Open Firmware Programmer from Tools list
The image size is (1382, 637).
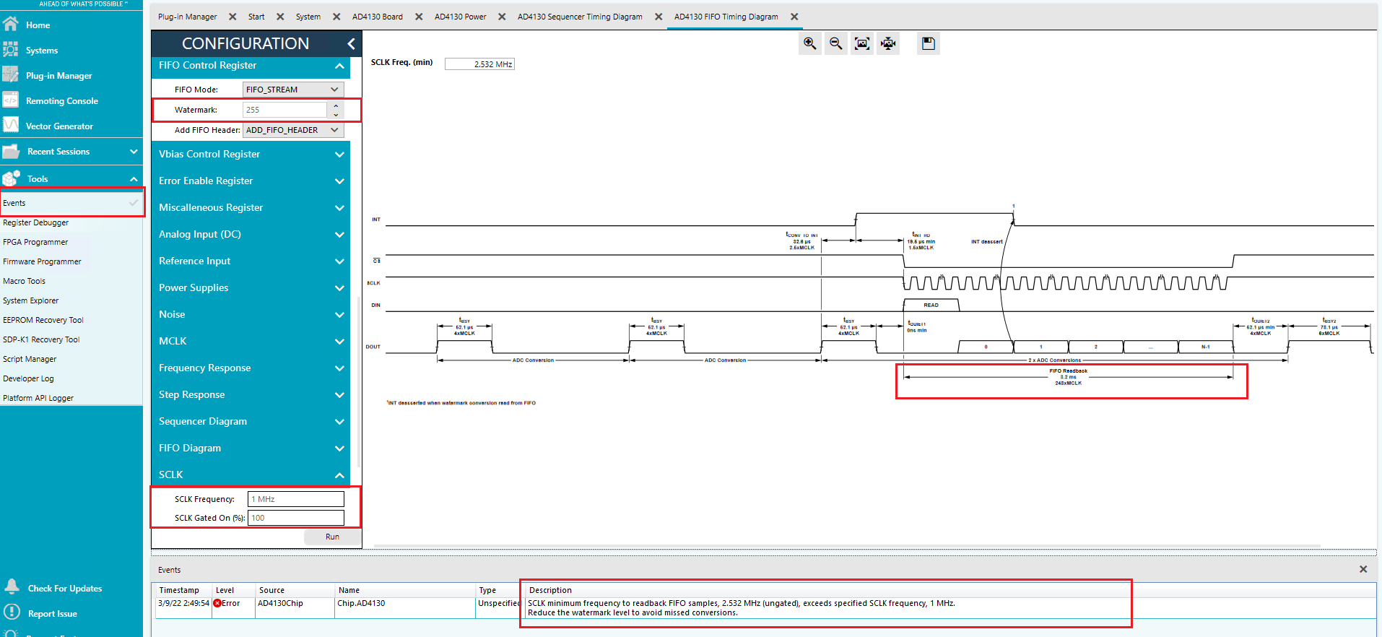coord(42,261)
